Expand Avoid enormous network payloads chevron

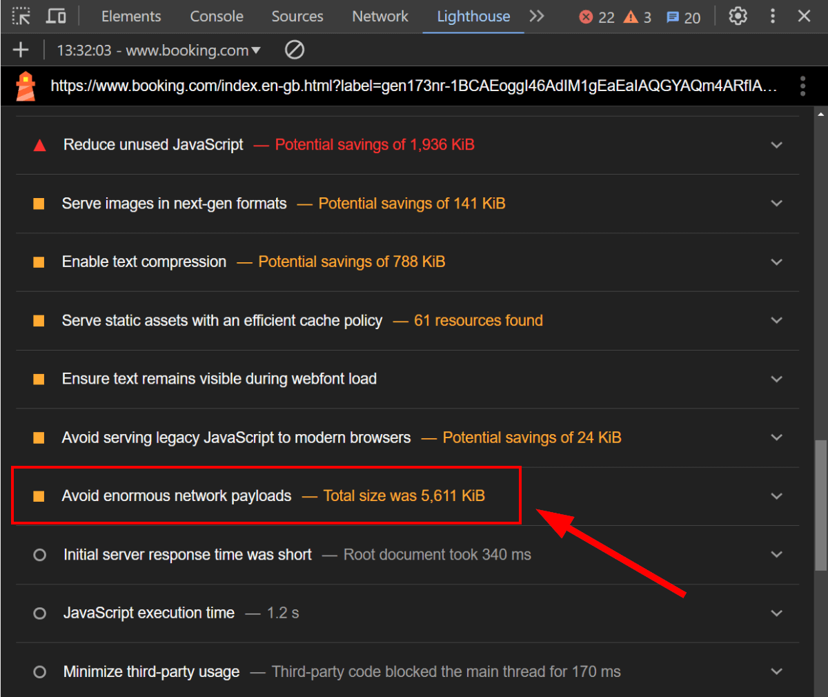click(776, 496)
